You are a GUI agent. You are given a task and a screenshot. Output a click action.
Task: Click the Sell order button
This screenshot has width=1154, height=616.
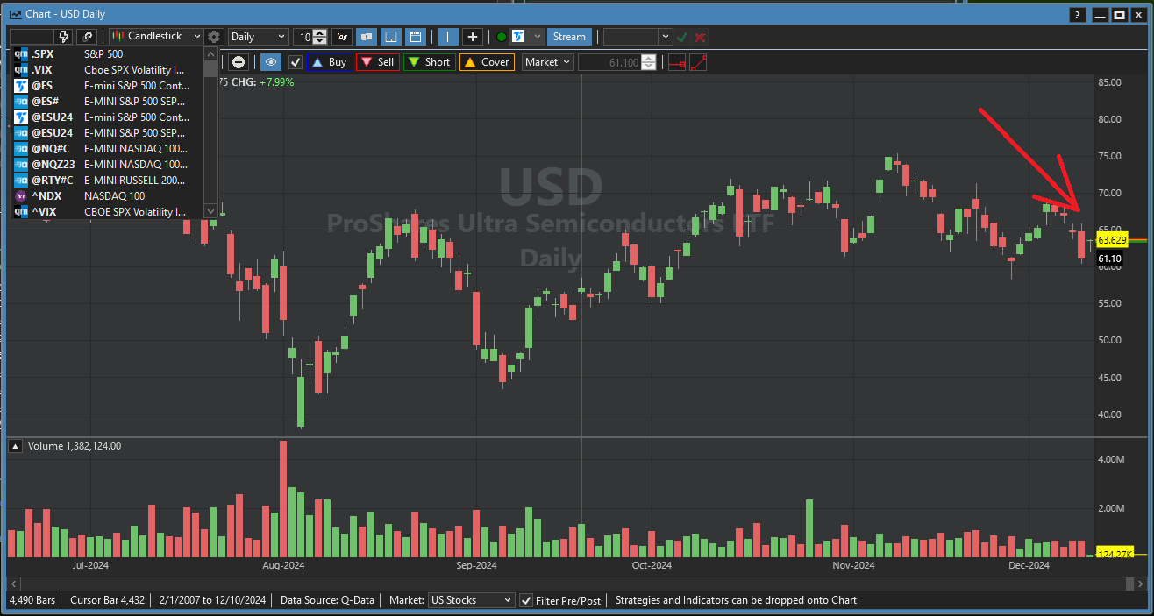(378, 62)
